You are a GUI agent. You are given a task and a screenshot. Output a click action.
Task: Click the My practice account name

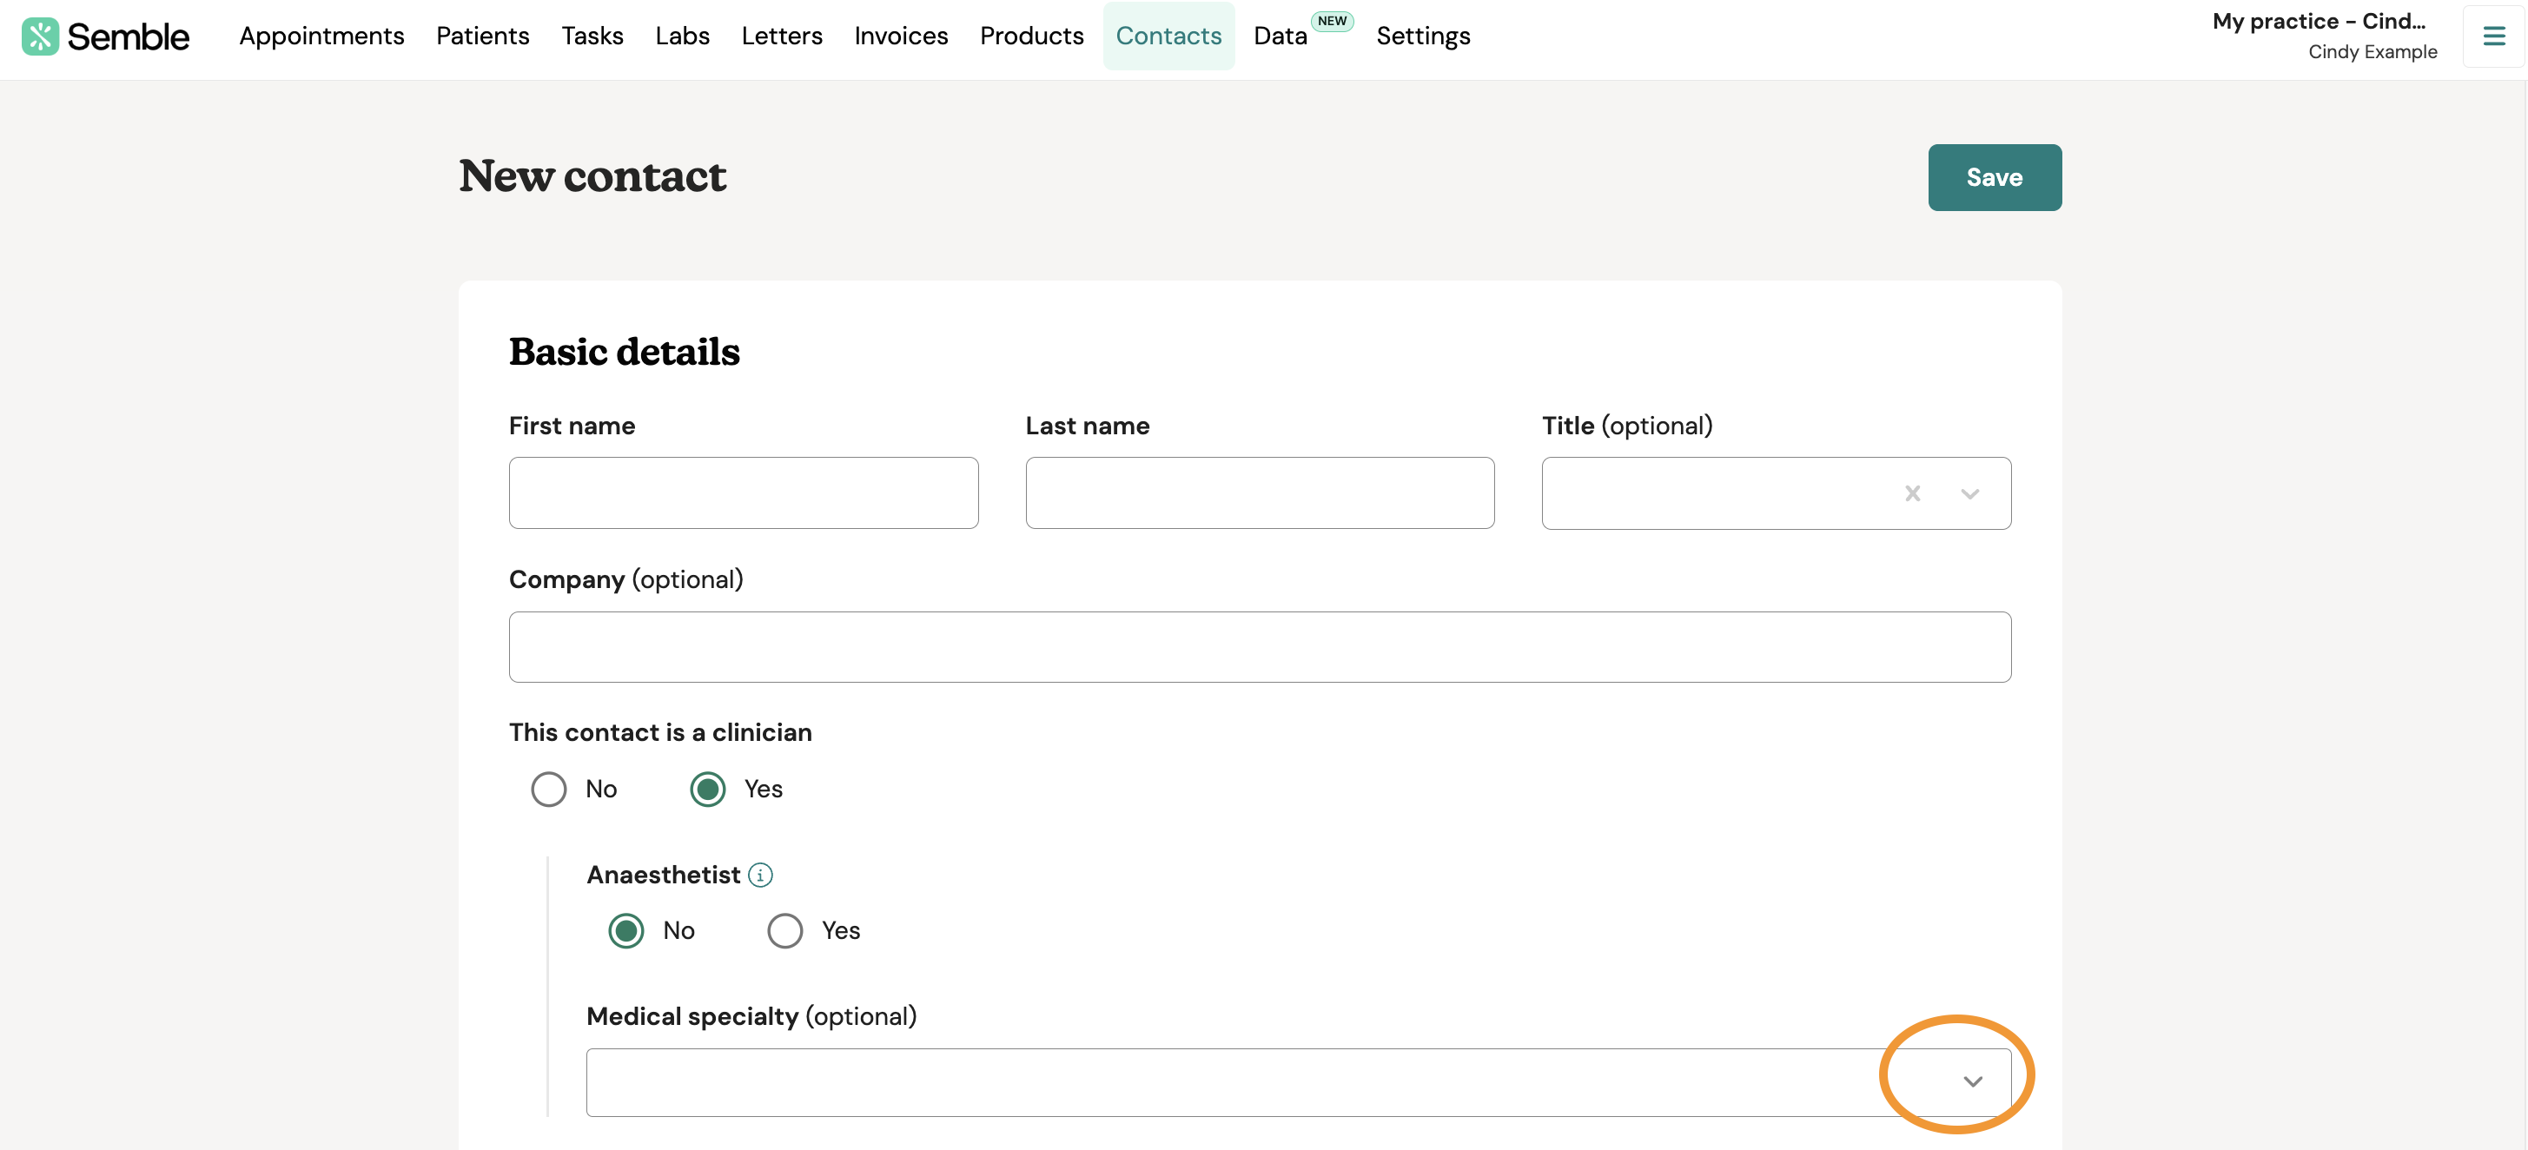pos(2318,22)
